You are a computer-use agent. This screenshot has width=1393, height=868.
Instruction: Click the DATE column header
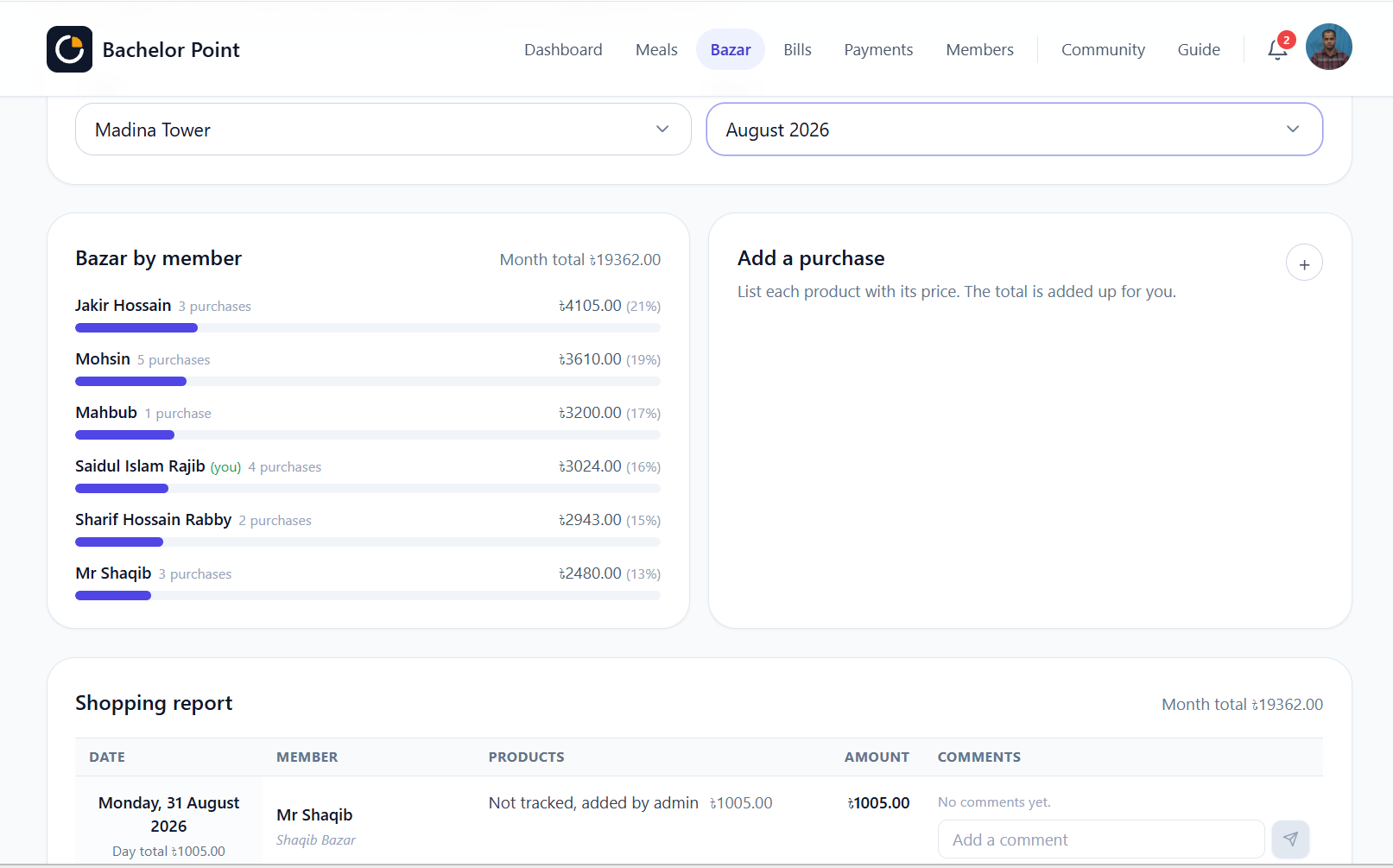click(107, 757)
